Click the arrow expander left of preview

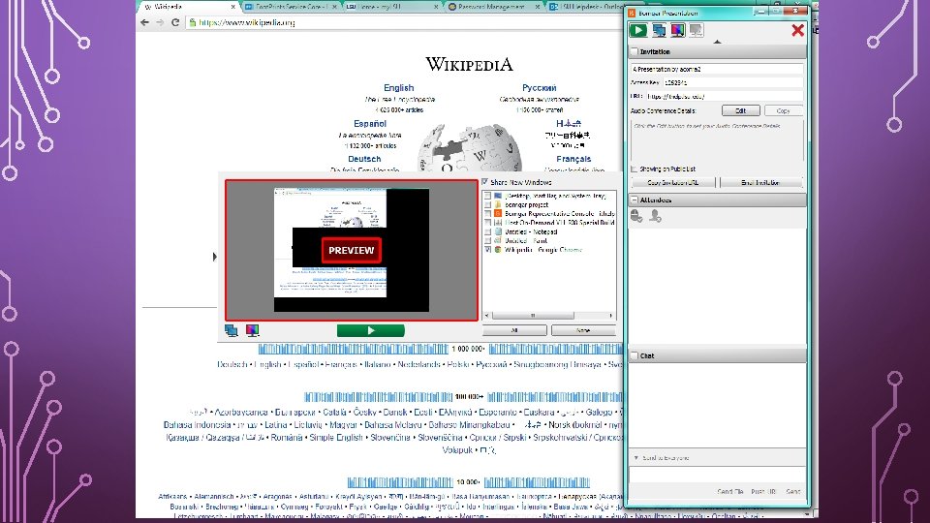pyautogui.click(x=215, y=256)
